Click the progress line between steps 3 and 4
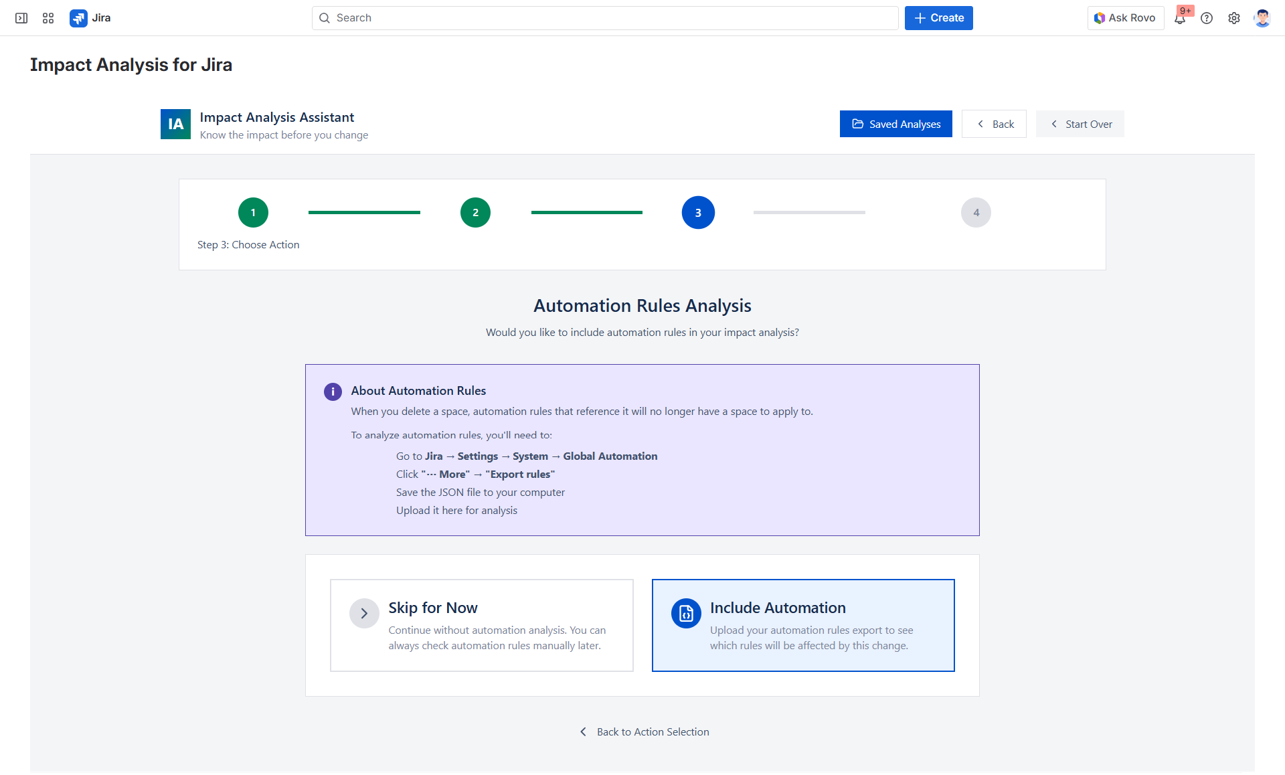Screen dimensions: 1285x775 [x=809, y=212]
